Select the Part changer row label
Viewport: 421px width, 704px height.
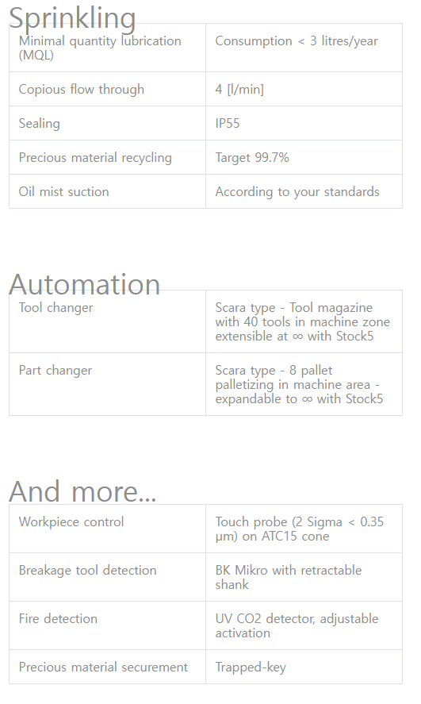[x=55, y=371]
